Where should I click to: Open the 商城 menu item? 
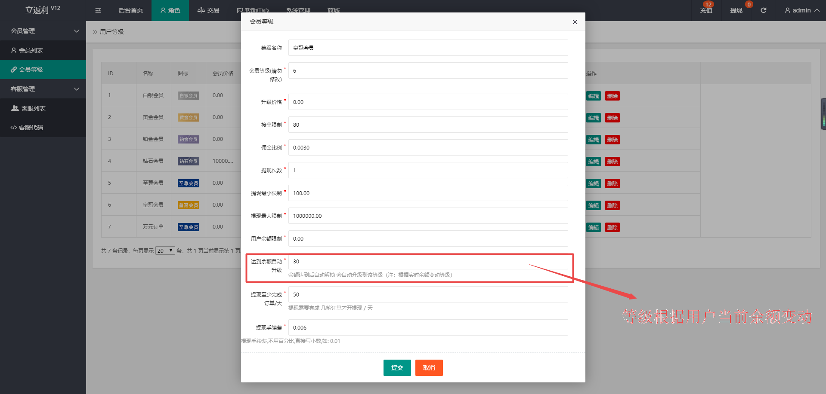coord(334,10)
